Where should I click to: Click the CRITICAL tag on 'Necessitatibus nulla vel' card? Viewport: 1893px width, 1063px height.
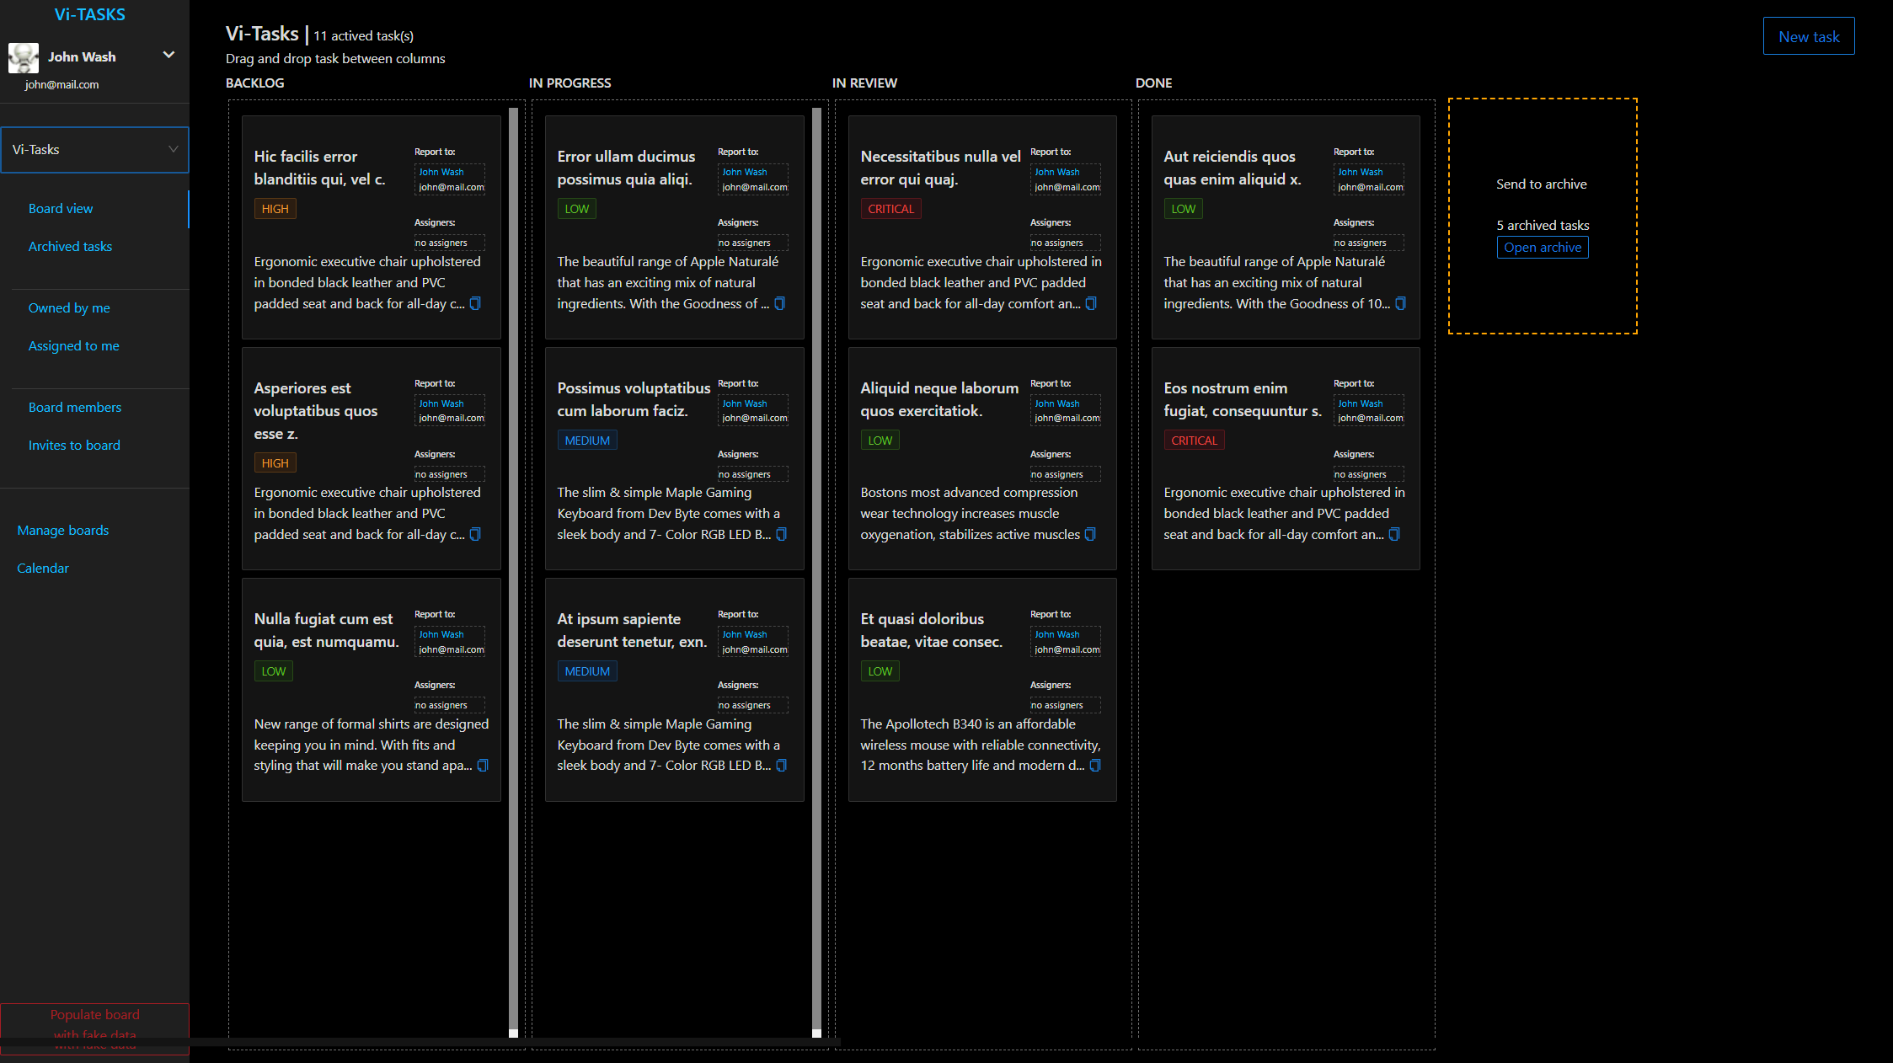point(890,209)
